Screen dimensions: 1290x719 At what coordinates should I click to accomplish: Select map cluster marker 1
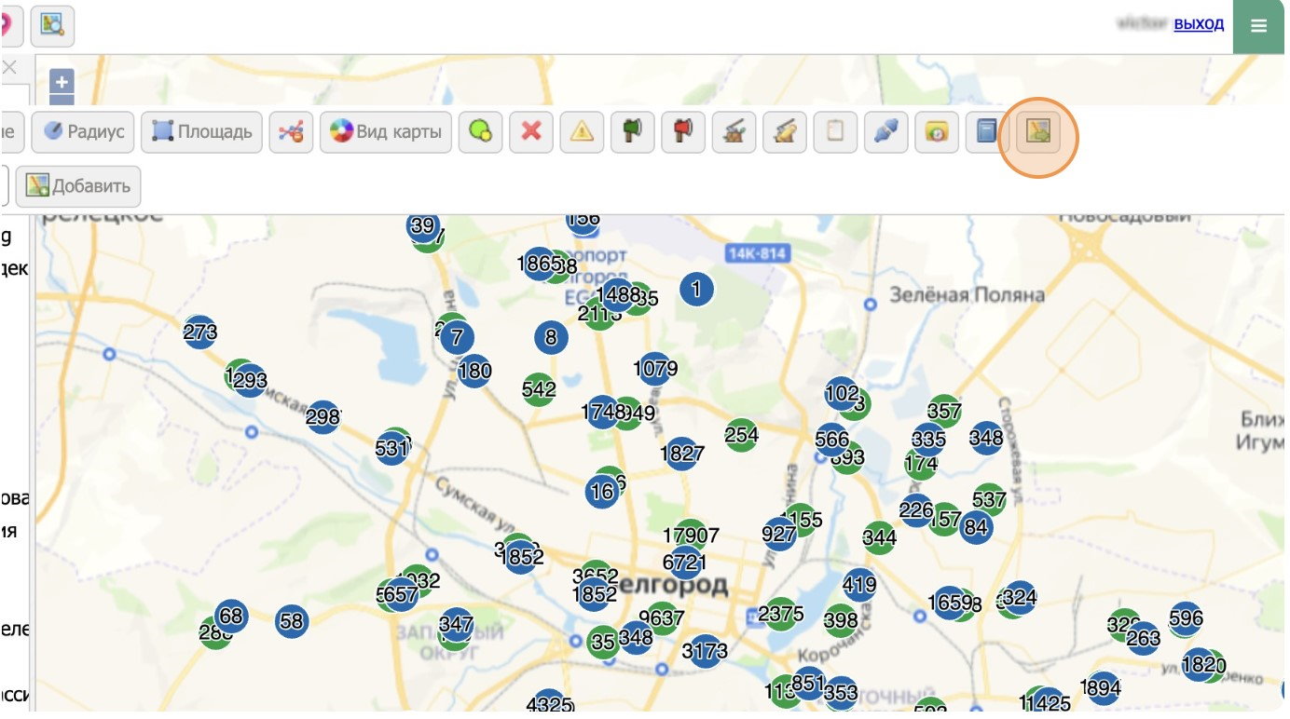tap(696, 291)
